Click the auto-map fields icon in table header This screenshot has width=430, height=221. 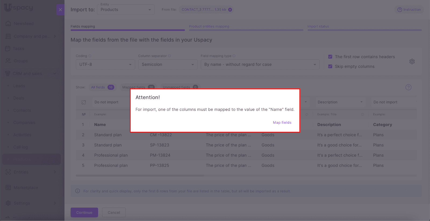(84, 102)
